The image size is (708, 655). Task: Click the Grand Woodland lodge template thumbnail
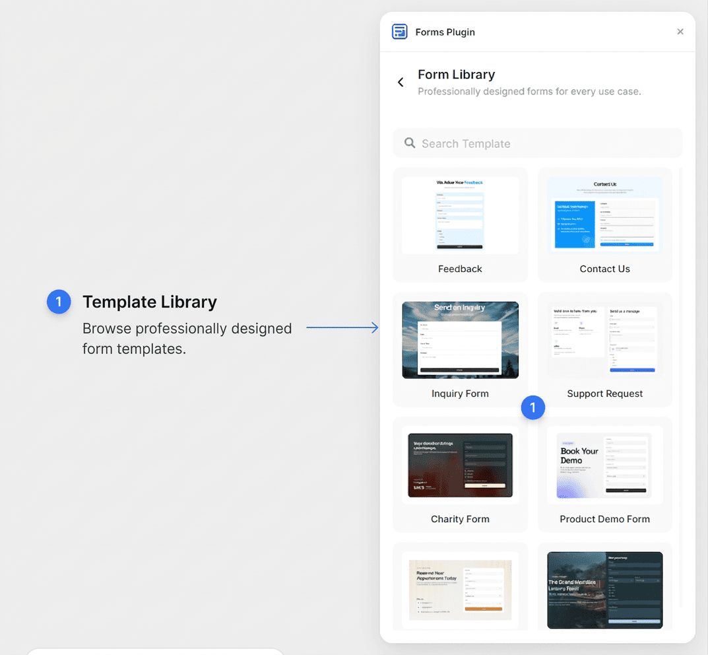604,590
